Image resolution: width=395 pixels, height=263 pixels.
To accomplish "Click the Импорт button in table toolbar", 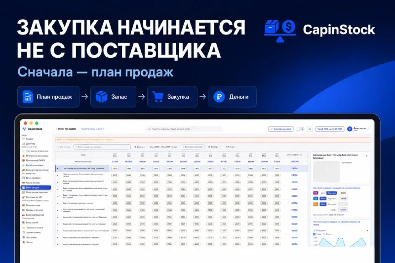I will coord(230,147).
